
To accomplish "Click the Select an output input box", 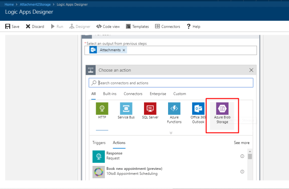I will coord(170,50).
